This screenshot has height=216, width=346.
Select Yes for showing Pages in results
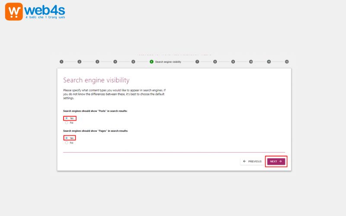click(x=67, y=138)
